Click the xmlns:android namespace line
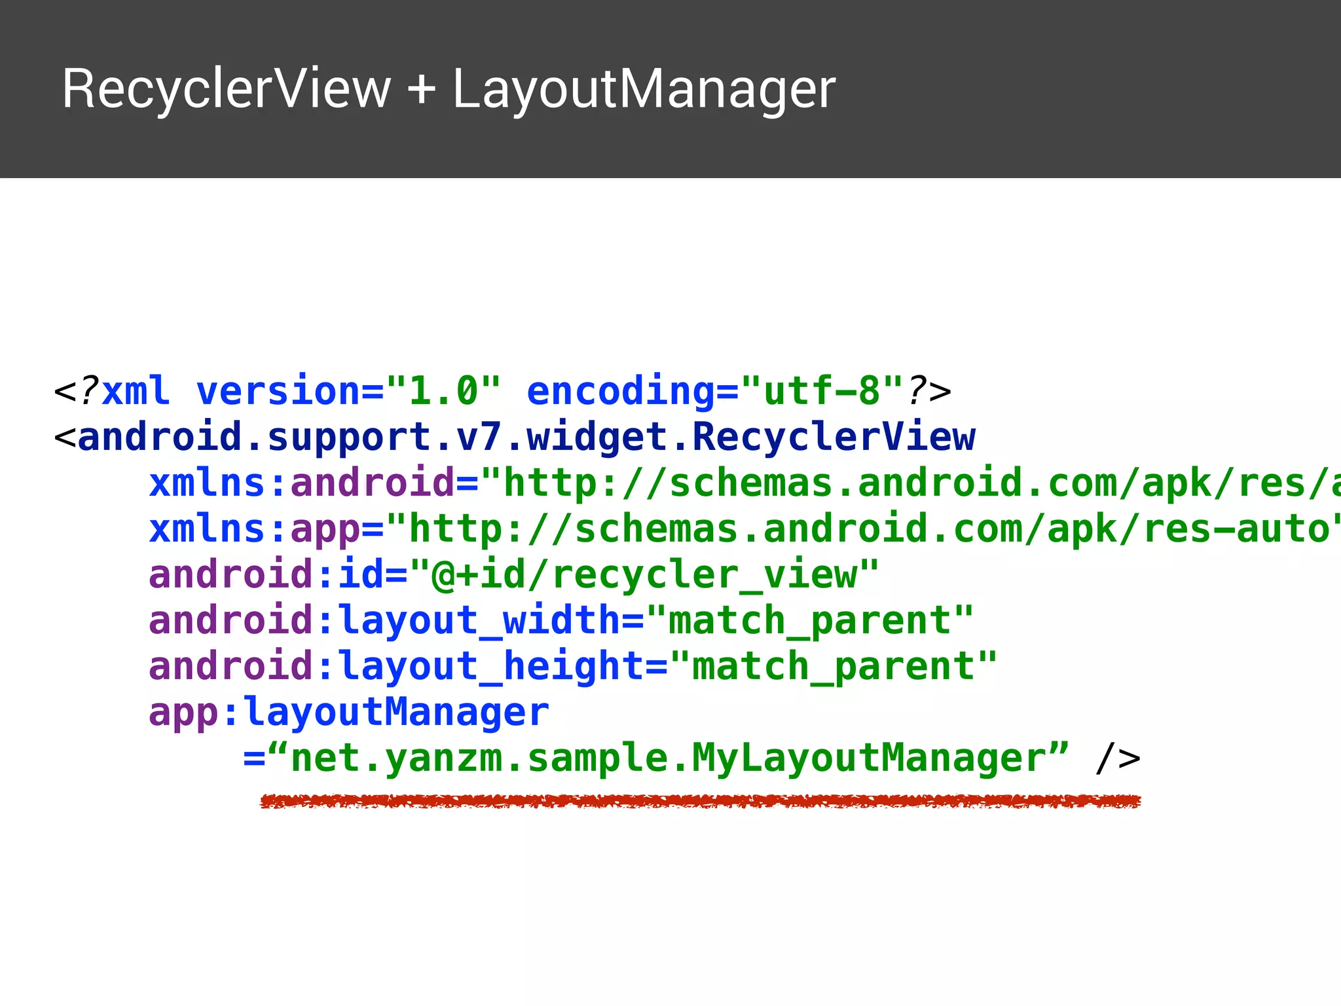The width and height of the screenshot is (1341, 1006). click(744, 483)
